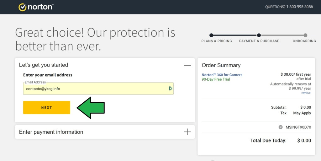Click the NEXT button
Image resolution: width=321 pixels, height=161 pixels.
(47, 108)
